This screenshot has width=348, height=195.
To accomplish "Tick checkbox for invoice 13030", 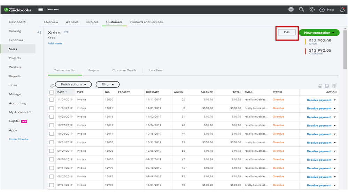I will [x=52, y=100].
